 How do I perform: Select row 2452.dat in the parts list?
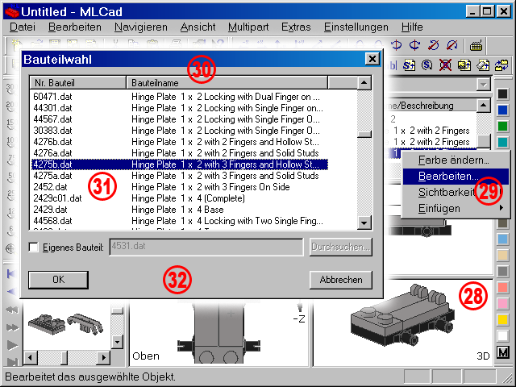tap(180, 187)
